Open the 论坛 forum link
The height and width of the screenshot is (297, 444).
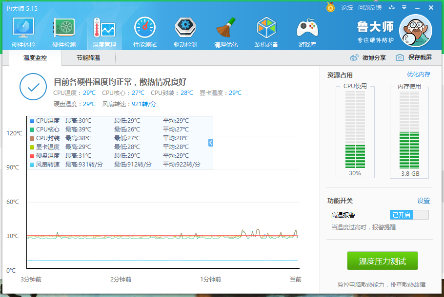pos(347,8)
